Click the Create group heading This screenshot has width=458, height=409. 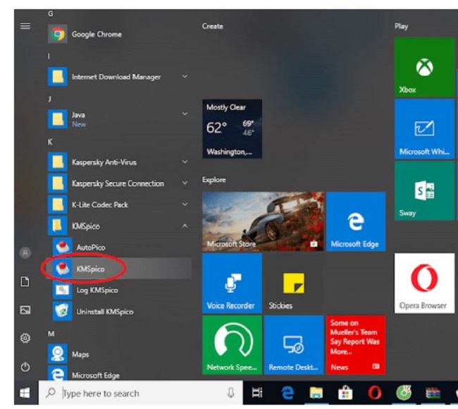pyautogui.click(x=212, y=26)
